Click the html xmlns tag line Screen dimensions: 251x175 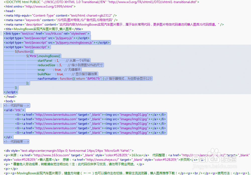40,7
